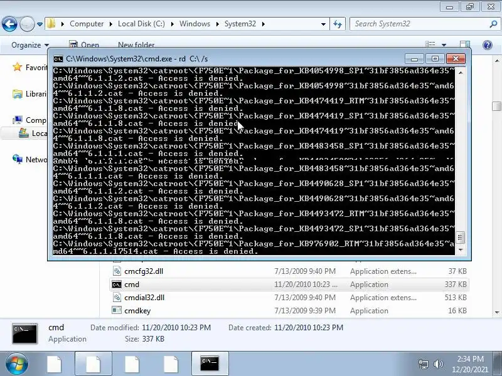Click the cmd file's console icon

(117, 285)
